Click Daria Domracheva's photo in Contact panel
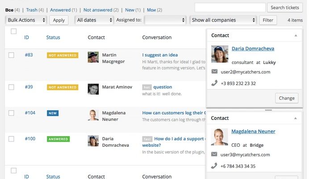Viewport: 309px width, 179px height. pos(220,55)
